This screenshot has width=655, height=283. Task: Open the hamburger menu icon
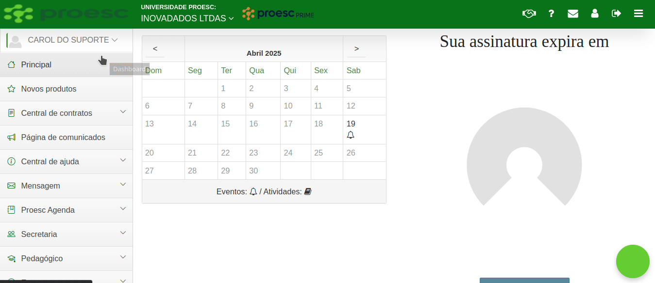coord(638,14)
